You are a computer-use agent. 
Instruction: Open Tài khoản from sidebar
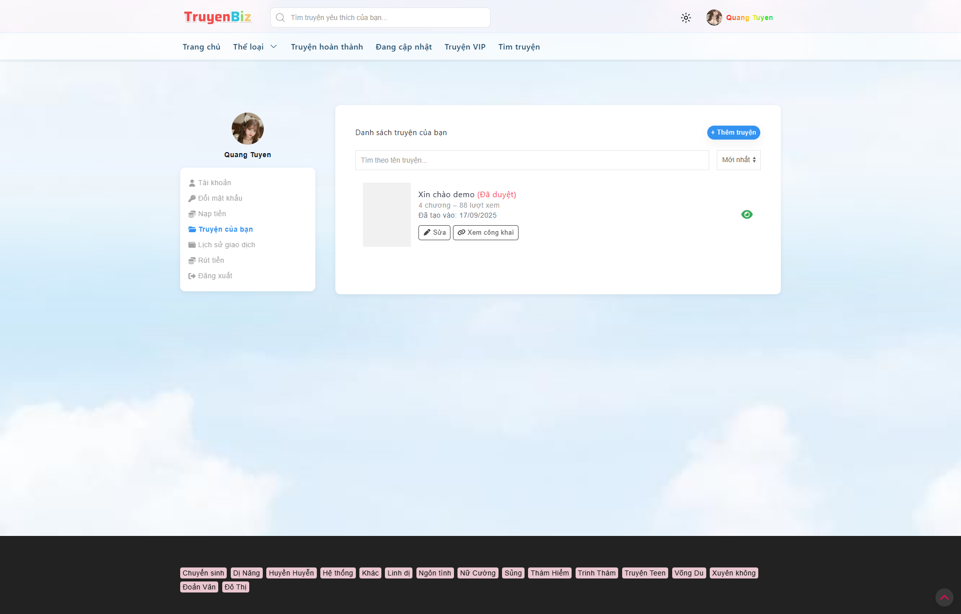pyautogui.click(x=214, y=183)
